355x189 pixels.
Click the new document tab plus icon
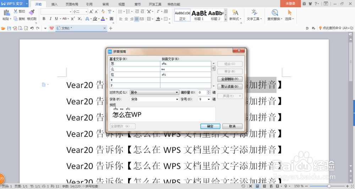(x=111, y=28)
